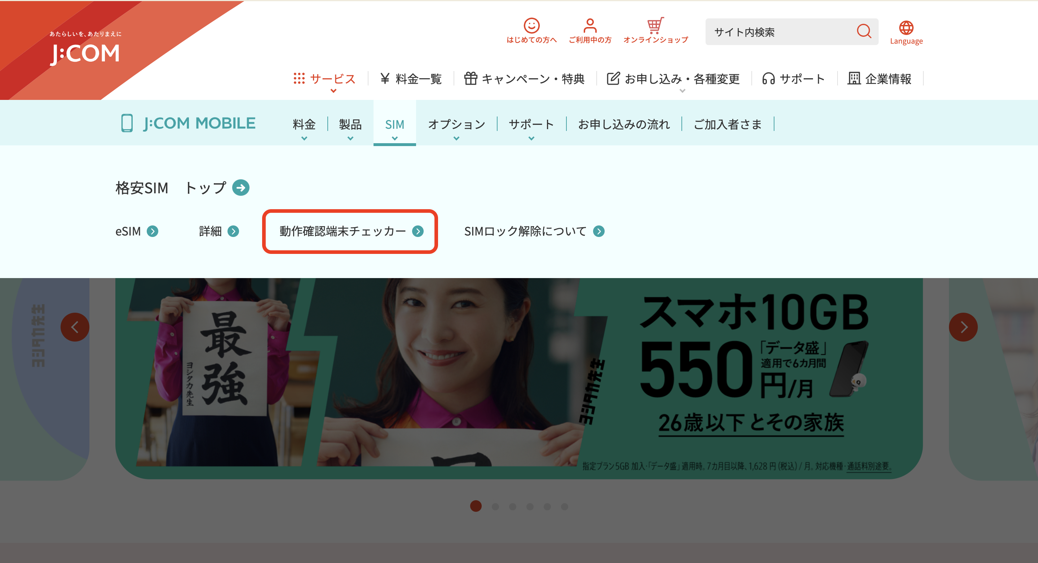Open the 動作確認端末チェッカー link

click(x=352, y=231)
